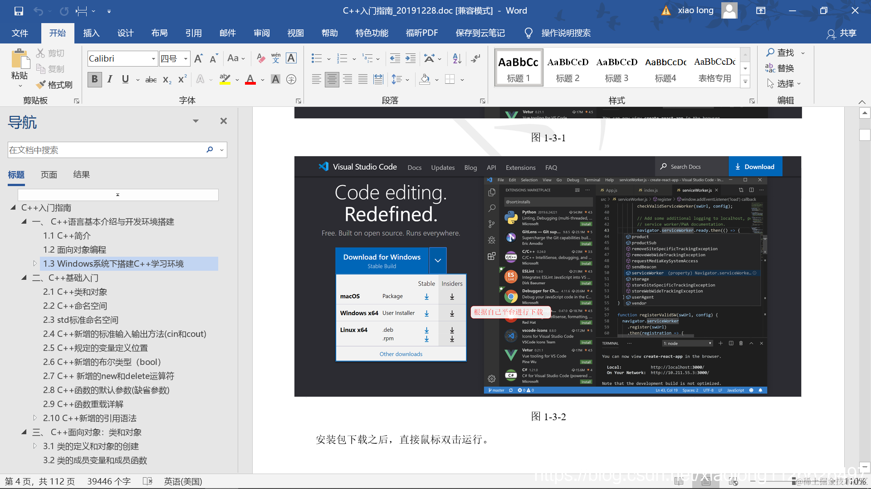The width and height of the screenshot is (871, 489).
Task: Click the document search input field
Action: point(104,150)
